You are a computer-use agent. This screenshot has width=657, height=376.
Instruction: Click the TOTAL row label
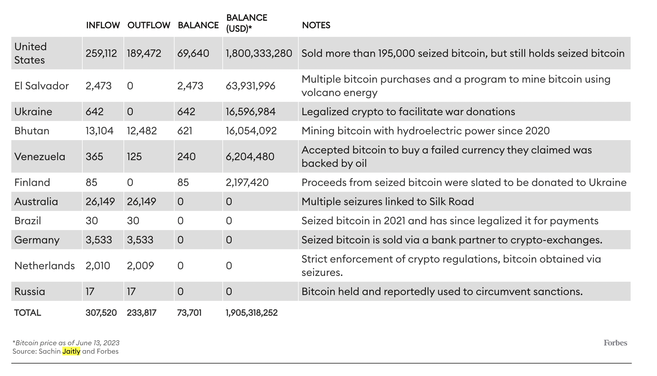click(x=28, y=313)
